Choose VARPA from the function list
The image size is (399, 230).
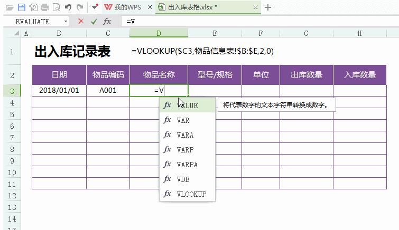pyautogui.click(x=187, y=164)
